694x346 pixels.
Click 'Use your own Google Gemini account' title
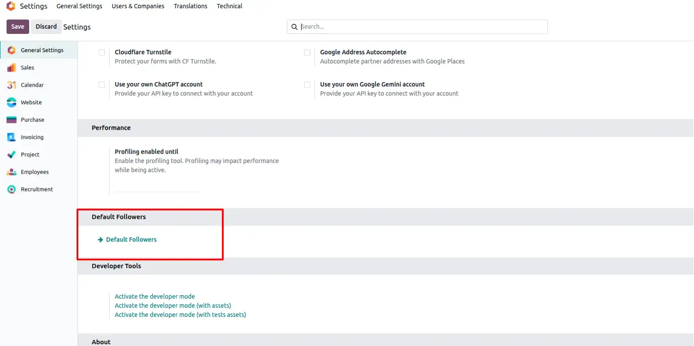372,84
